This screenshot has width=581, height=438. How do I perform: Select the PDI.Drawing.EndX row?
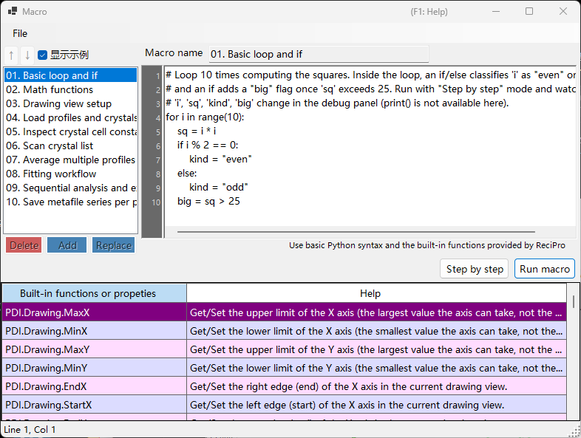[285, 386]
